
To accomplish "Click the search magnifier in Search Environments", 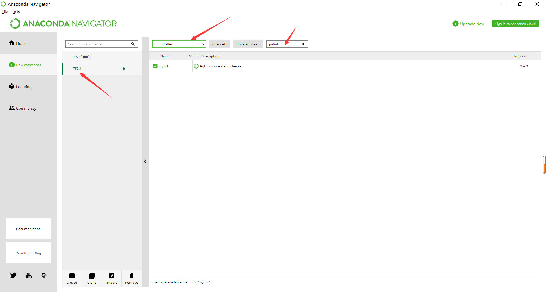I will click(x=133, y=44).
